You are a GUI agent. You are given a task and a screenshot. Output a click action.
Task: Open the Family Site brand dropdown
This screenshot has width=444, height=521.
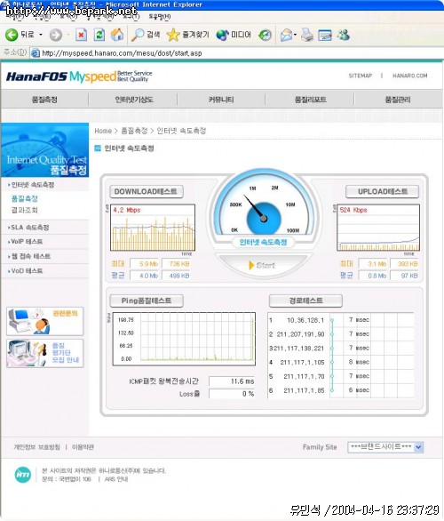click(x=385, y=447)
